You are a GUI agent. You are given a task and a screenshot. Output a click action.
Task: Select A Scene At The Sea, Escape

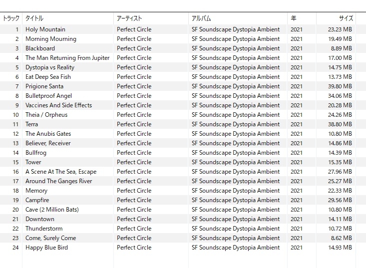tap(61, 172)
